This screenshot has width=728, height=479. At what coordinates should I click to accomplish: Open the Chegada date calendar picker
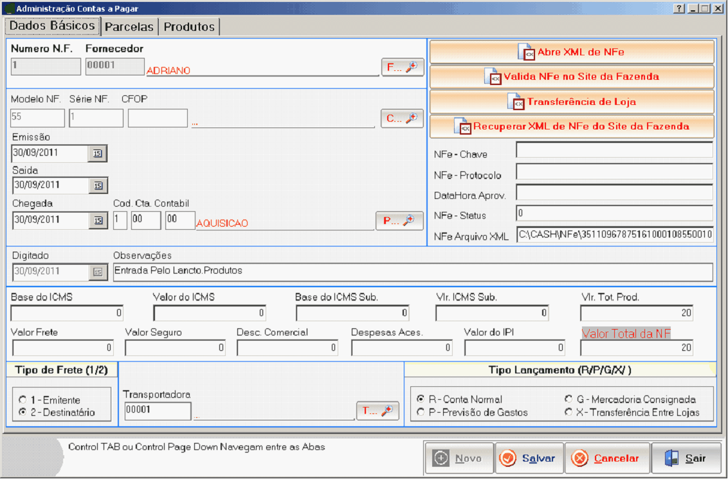coord(97,221)
